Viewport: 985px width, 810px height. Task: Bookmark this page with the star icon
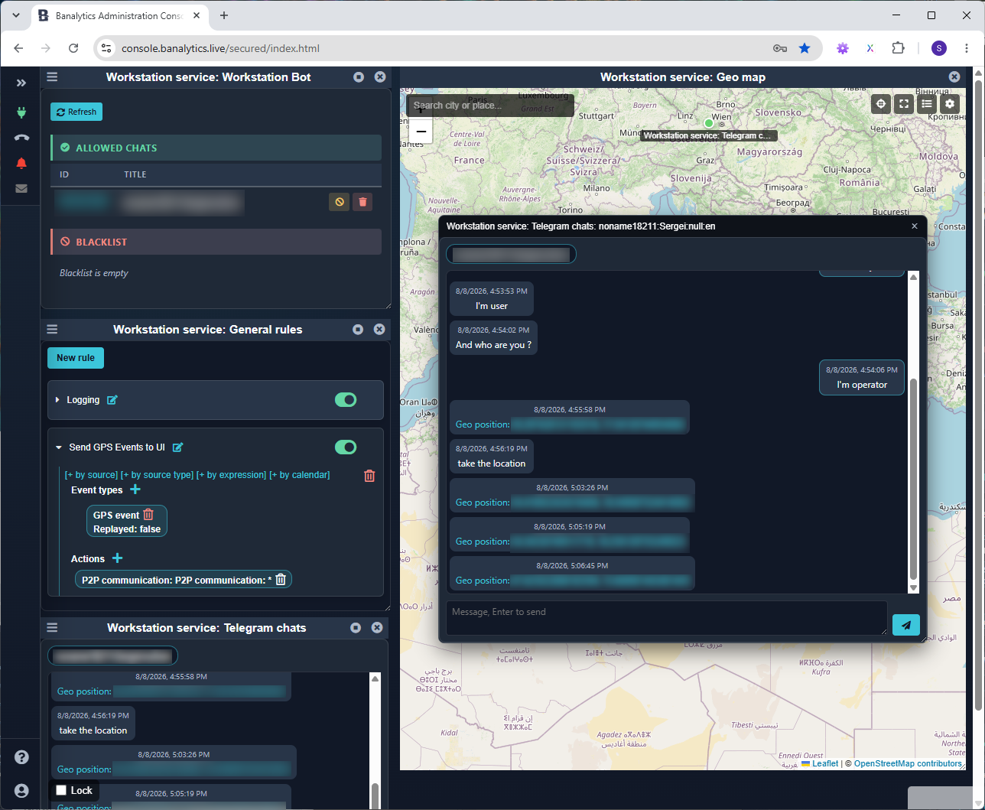805,48
